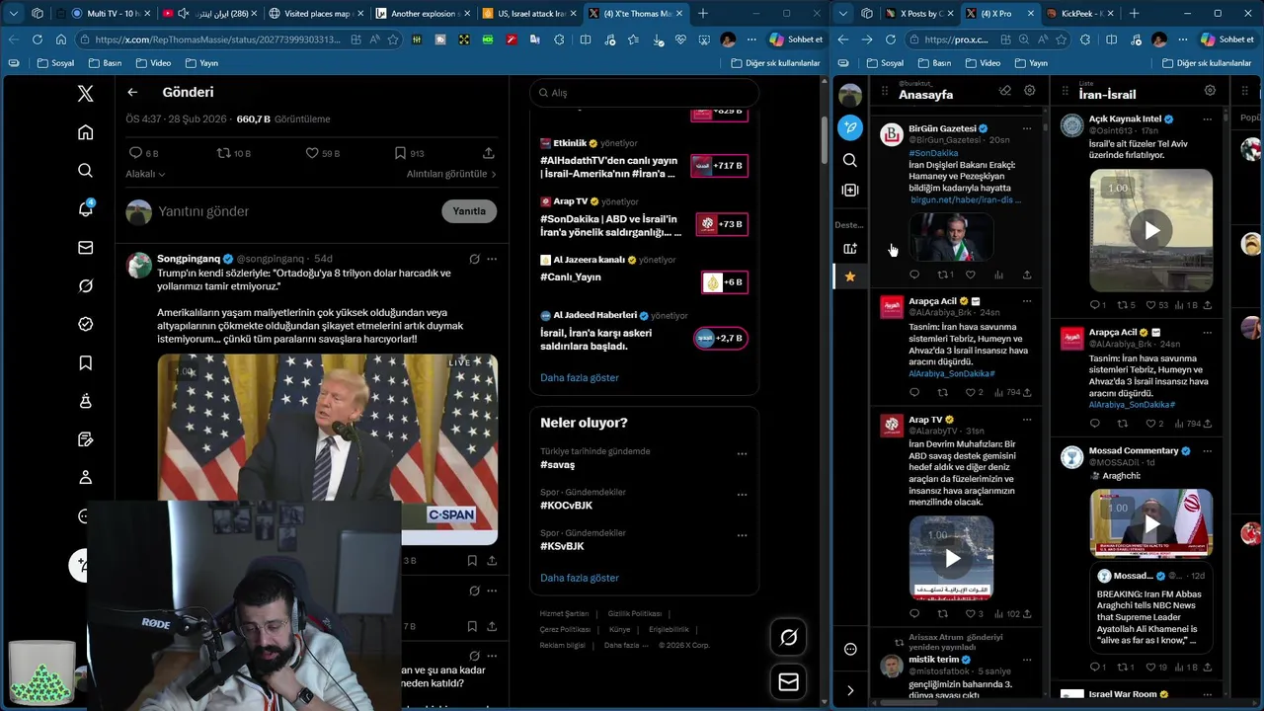
Task: Expand X Pro sidebar with arrow
Action: [850, 690]
